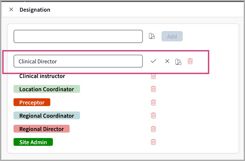
Task: Delete the Regional Director designation
Action: (x=153, y=129)
